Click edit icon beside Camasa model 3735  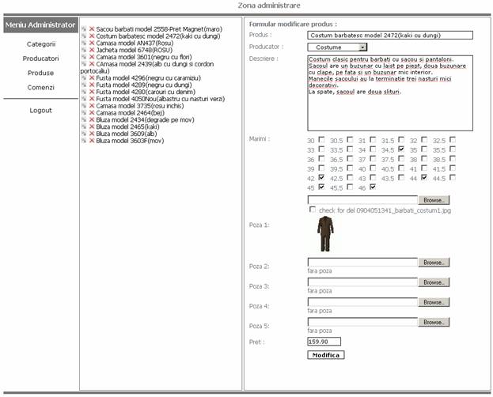[85, 106]
